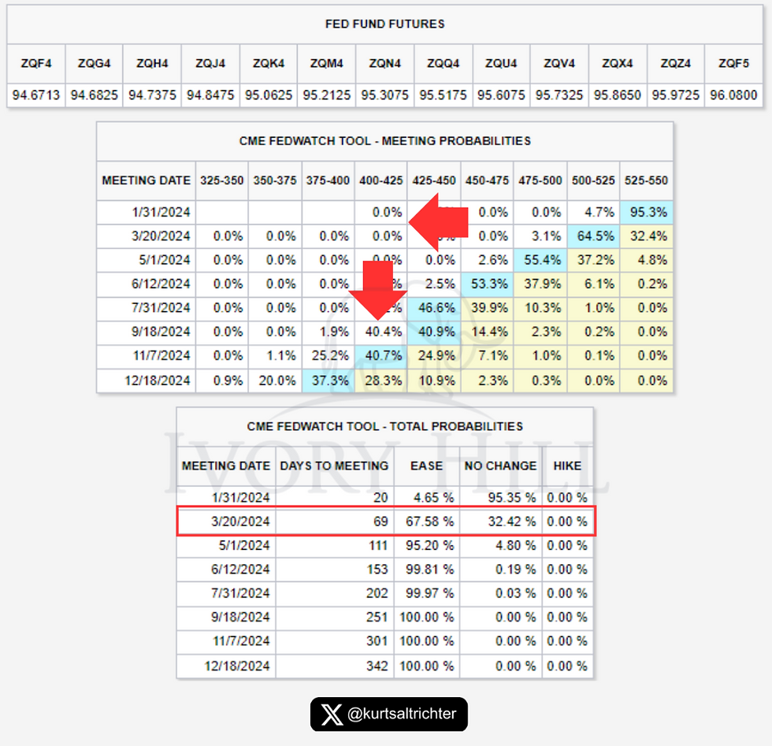Select the 20.0% probability cell
The image size is (772, 746).
277,380
